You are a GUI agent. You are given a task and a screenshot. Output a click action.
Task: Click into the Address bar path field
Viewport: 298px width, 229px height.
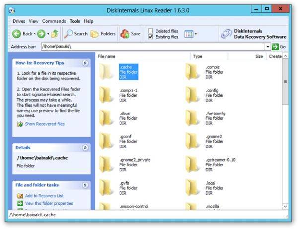(x=153, y=47)
